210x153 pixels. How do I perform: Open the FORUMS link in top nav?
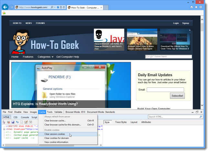[x=40, y=23]
